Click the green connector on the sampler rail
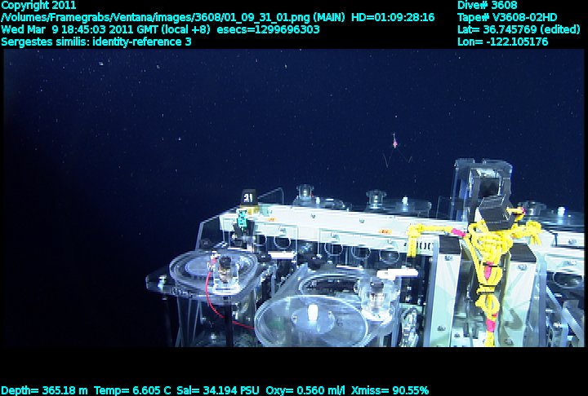This screenshot has height=396, width=588. (242, 220)
